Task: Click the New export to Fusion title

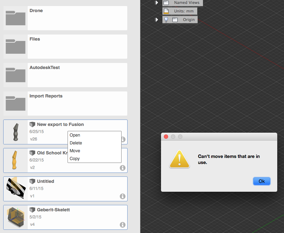Action: tap(60, 125)
